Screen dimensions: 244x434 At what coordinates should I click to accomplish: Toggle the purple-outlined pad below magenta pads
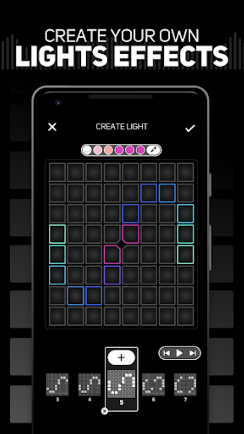point(112,275)
